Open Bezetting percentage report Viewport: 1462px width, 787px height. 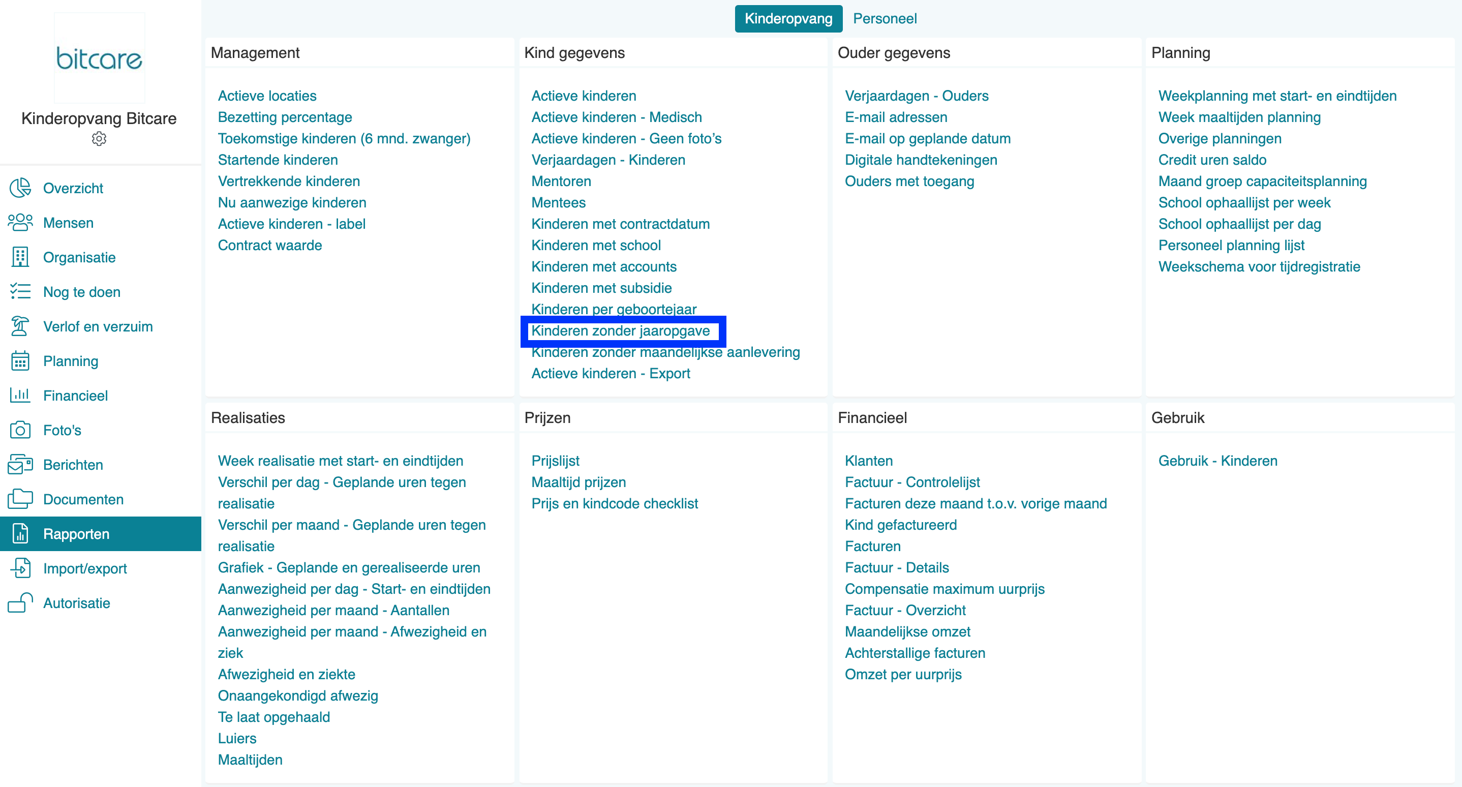[285, 117]
